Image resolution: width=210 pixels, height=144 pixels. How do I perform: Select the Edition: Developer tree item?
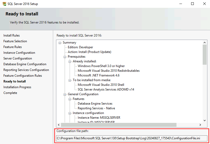coord(80,47)
